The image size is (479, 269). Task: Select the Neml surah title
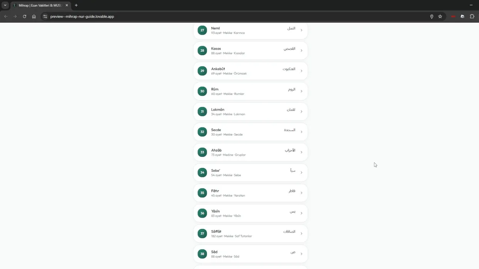point(215,28)
